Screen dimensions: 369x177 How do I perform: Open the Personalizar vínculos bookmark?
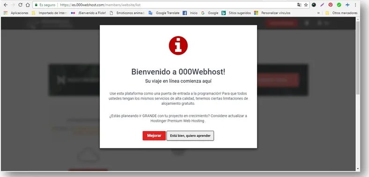(x=272, y=13)
